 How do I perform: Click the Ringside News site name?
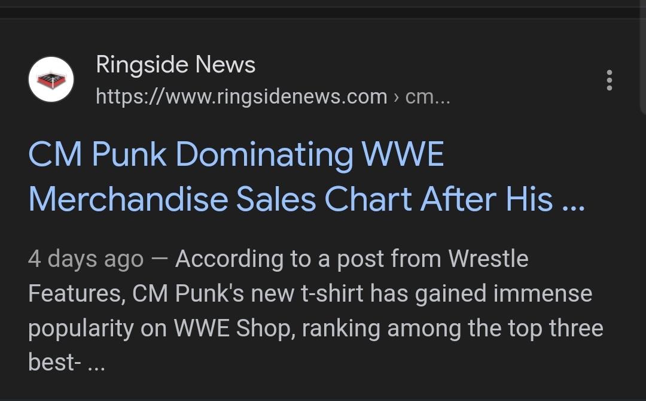(175, 65)
